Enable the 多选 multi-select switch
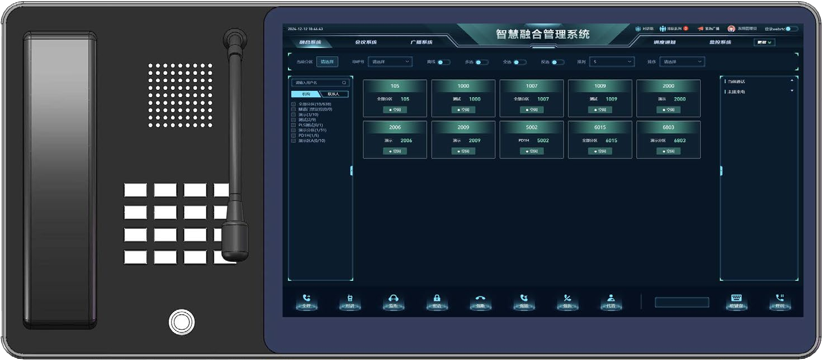823x360 pixels. (x=482, y=62)
